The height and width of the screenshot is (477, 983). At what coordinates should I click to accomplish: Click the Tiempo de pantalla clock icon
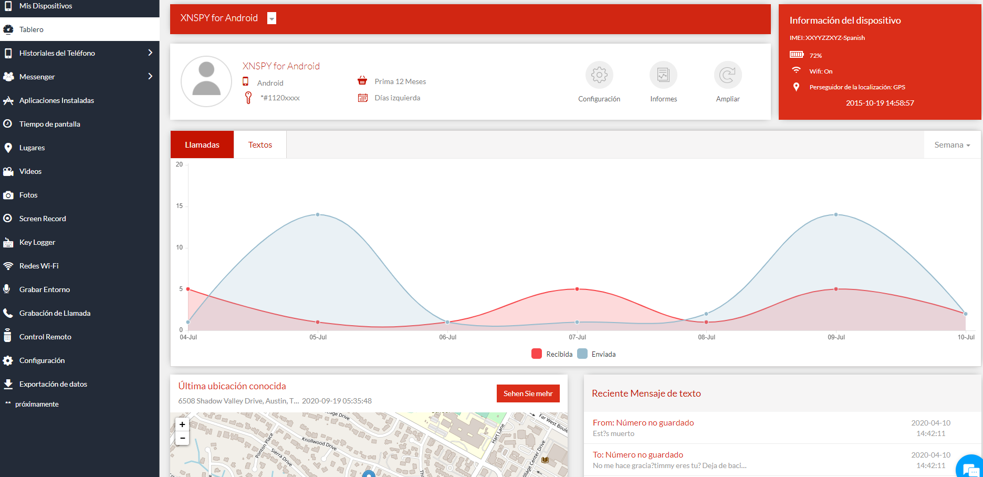click(x=8, y=124)
